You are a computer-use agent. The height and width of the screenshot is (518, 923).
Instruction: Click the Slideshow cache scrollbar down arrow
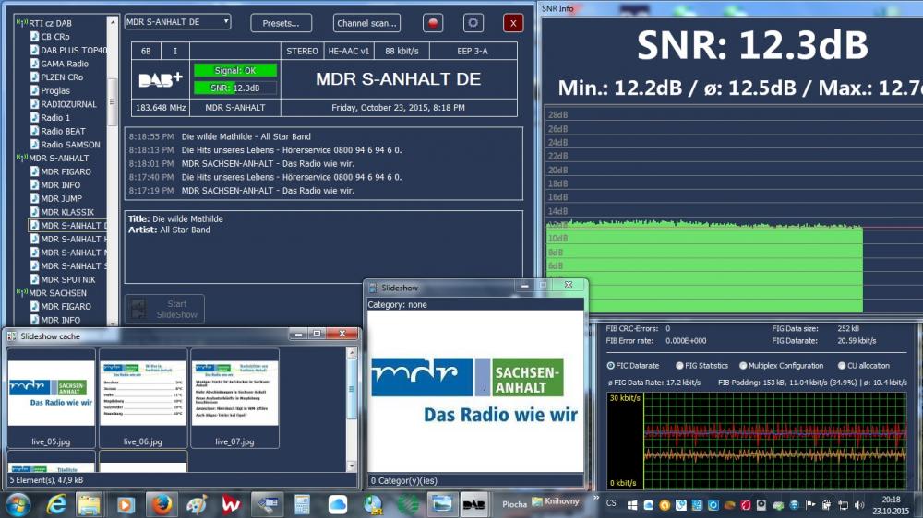click(x=352, y=466)
